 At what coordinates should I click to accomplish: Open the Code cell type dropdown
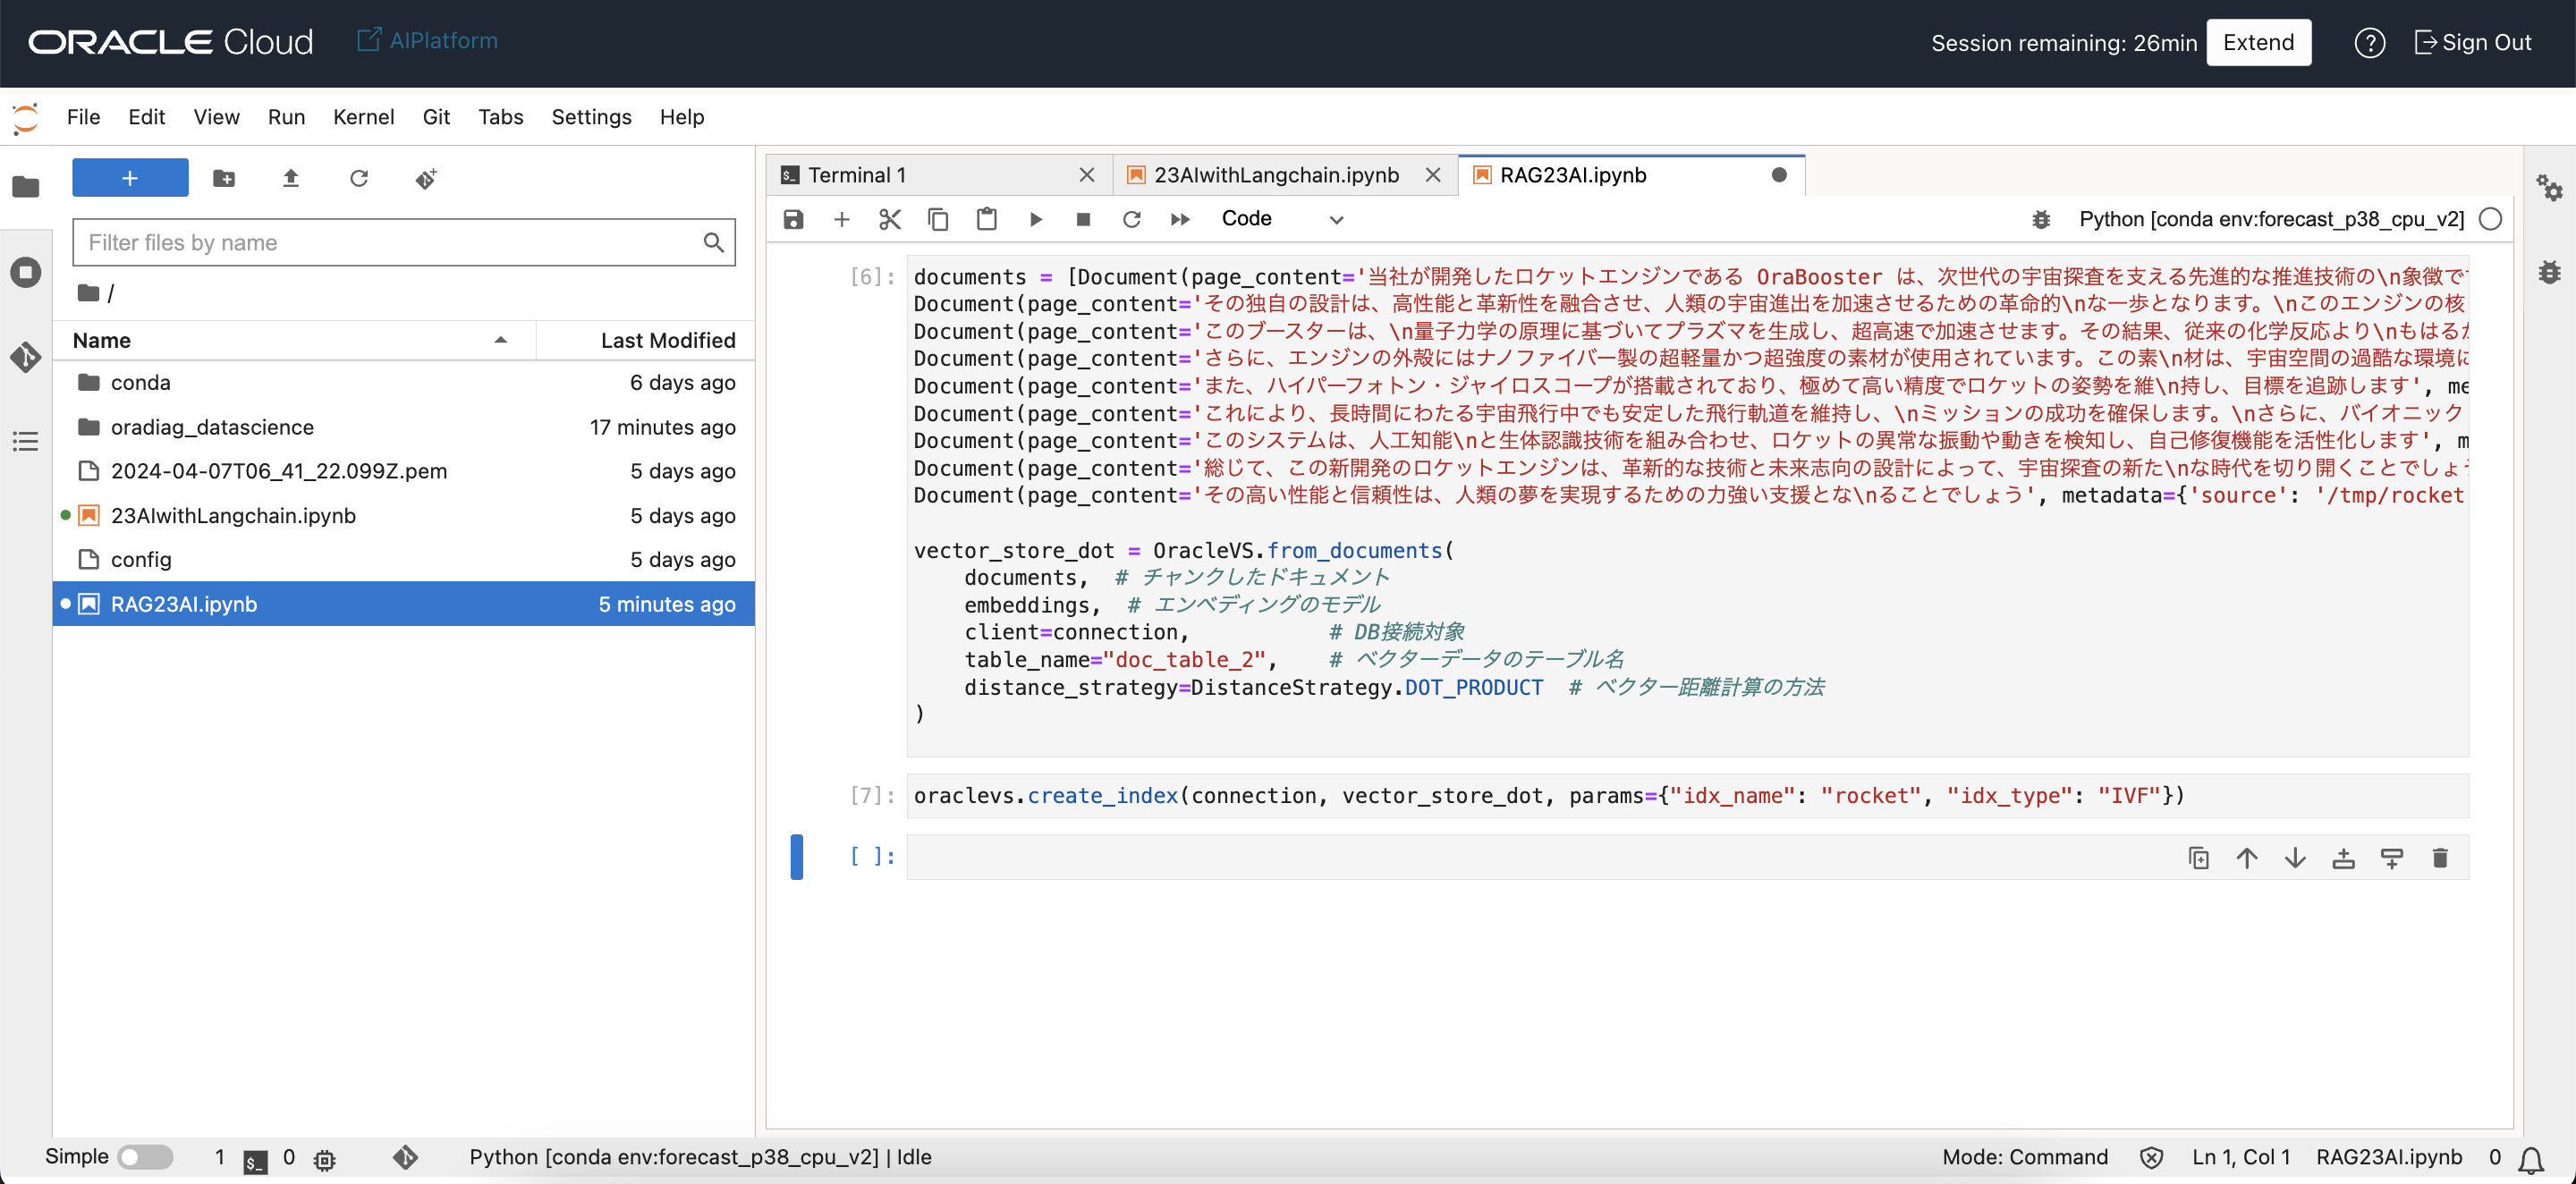(x=1281, y=219)
